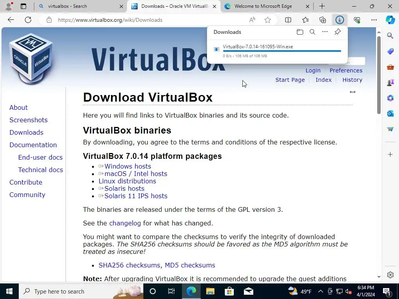Open Edge Settings and more menu
The height and width of the screenshot is (299, 399).
[x=374, y=20]
